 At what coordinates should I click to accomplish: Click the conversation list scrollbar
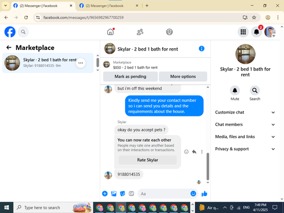pyautogui.click(x=98, y=62)
